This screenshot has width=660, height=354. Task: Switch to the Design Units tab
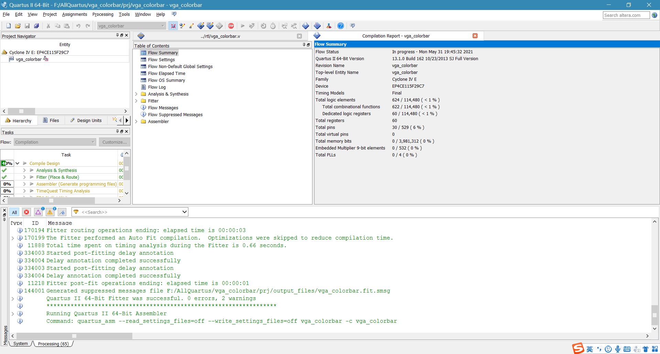(x=86, y=120)
